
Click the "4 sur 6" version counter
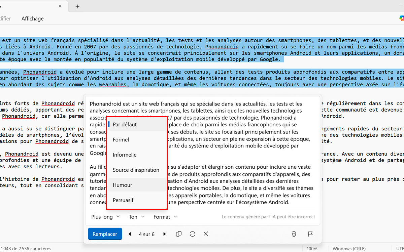(147, 234)
